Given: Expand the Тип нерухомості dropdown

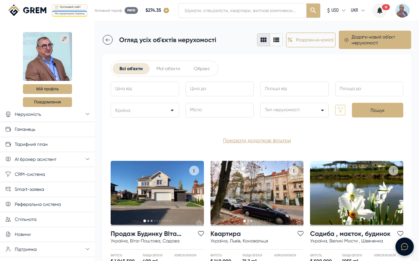Looking at the screenshot, I should pos(294,110).
